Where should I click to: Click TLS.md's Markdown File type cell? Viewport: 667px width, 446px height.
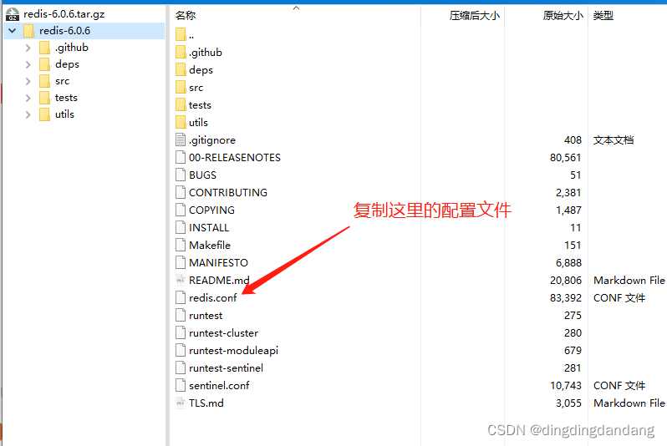click(x=629, y=403)
